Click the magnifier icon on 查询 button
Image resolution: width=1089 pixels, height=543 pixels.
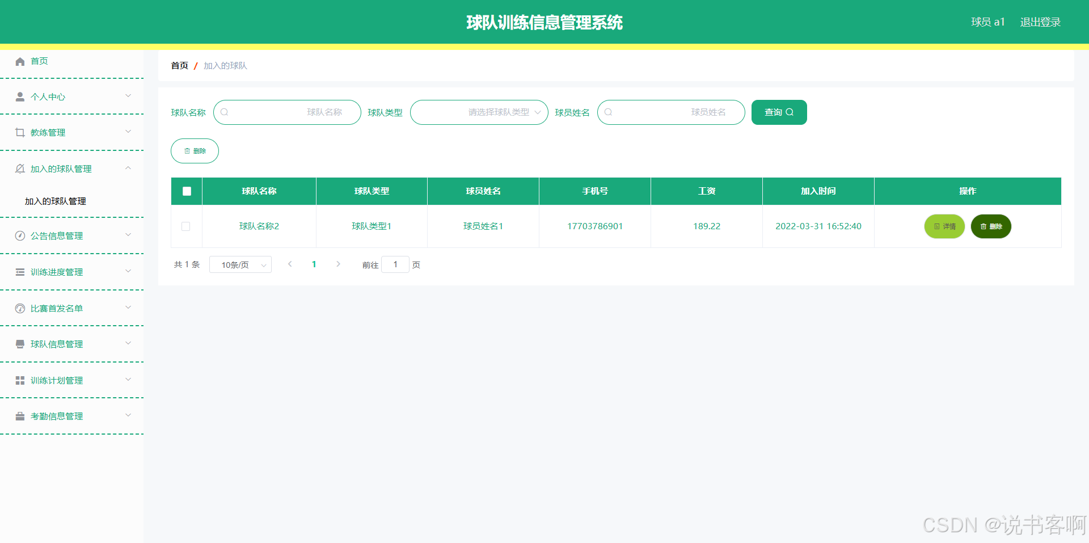[x=790, y=112]
